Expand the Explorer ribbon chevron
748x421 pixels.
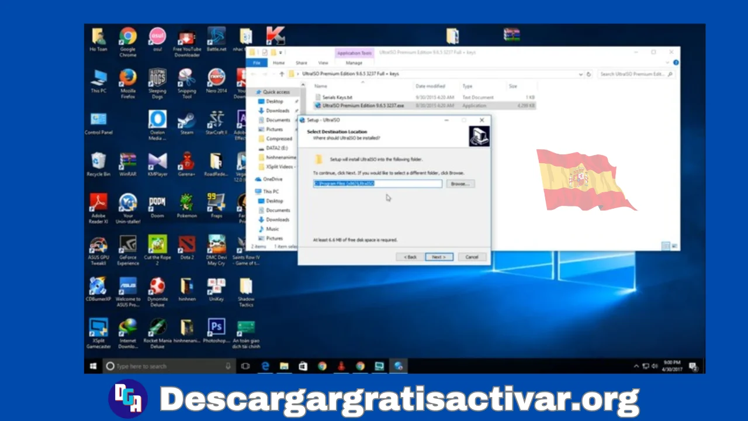pos(669,63)
